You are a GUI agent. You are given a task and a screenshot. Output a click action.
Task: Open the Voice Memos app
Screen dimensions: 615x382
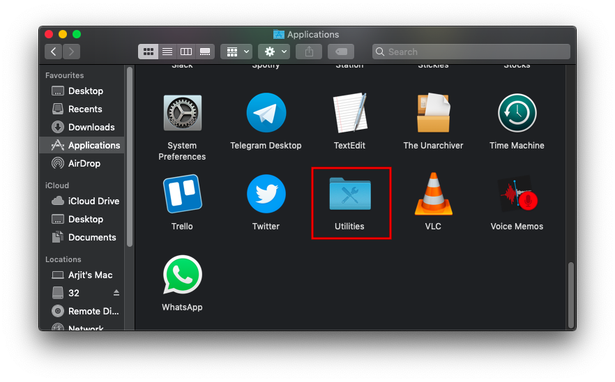click(x=517, y=194)
